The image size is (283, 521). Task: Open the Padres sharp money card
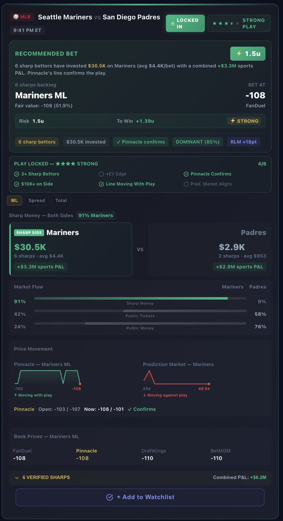pos(210,249)
